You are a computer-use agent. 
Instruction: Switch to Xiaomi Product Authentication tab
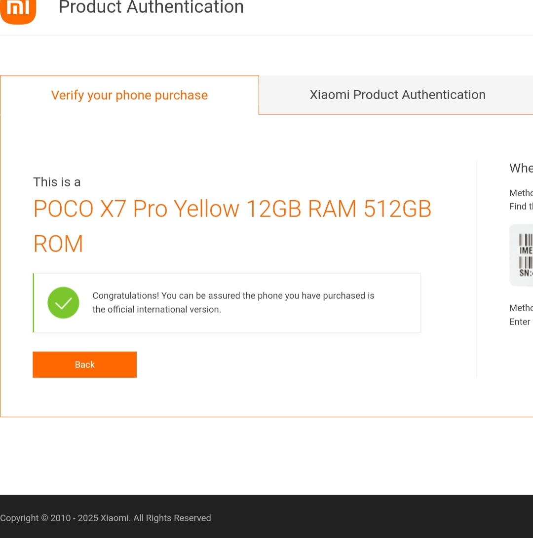click(397, 95)
